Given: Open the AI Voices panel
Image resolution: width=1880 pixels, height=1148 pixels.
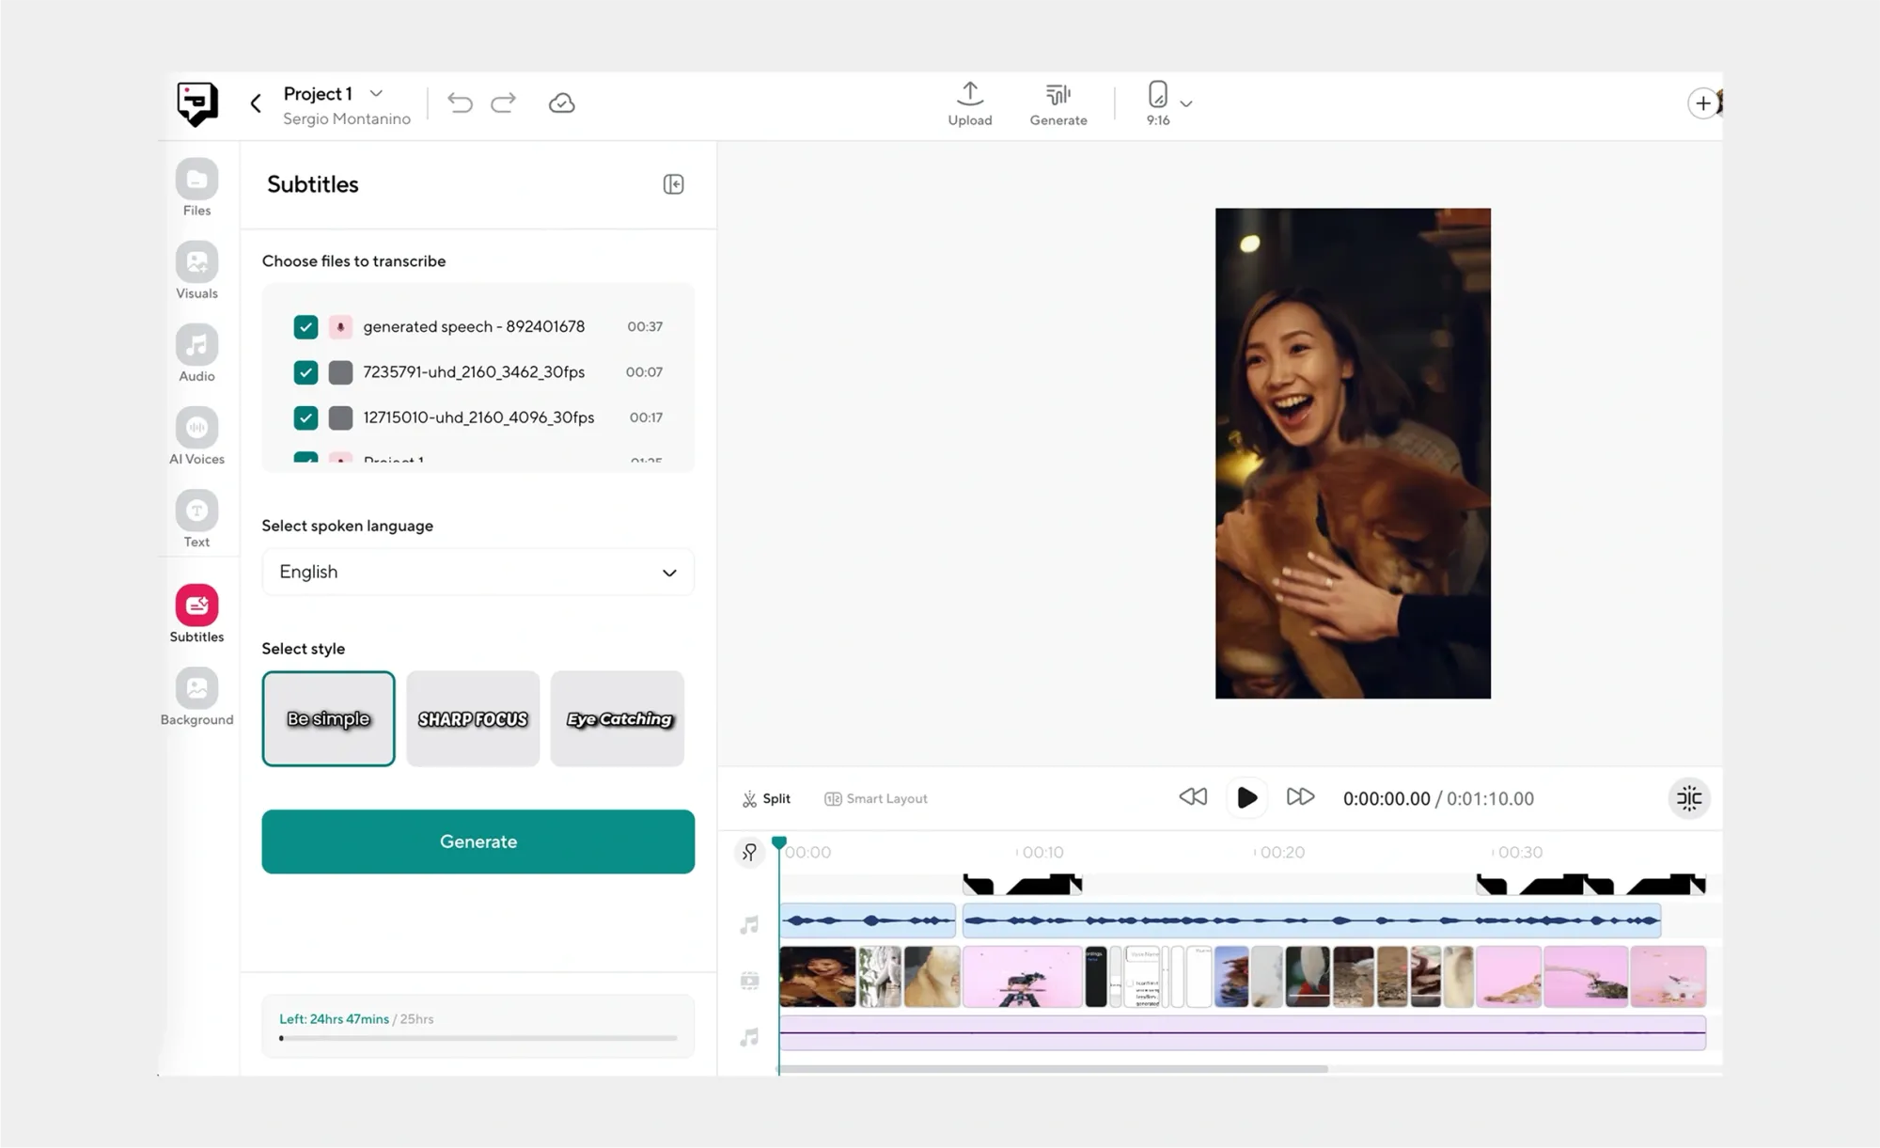Looking at the screenshot, I should click(196, 436).
